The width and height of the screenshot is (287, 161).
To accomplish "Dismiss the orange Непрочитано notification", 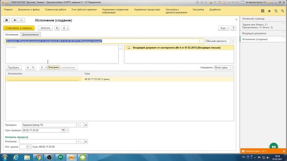I will (284, 151).
